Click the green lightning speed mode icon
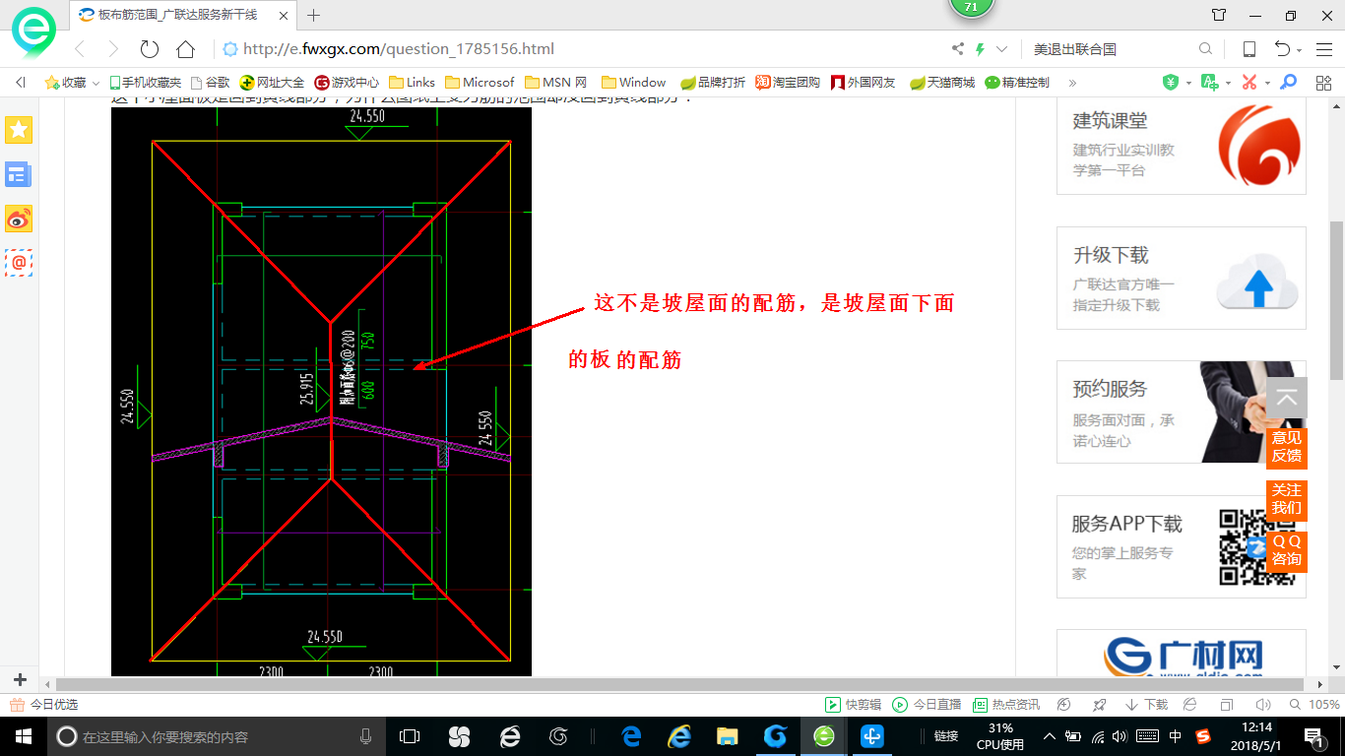The image size is (1345, 756). pyautogui.click(x=980, y=49)
